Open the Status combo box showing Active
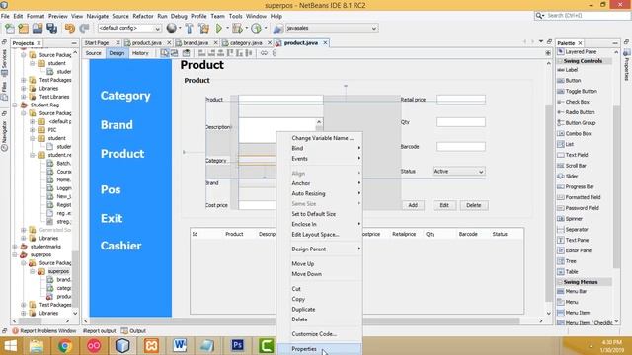This screenshot has height=355, width=632. coord(458,172)
